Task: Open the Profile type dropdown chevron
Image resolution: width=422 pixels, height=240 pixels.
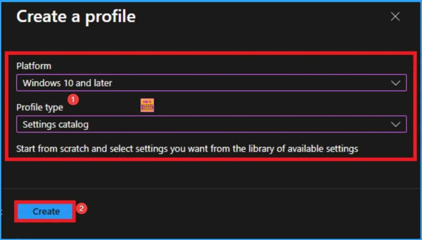Action: (x=396, y=124)
